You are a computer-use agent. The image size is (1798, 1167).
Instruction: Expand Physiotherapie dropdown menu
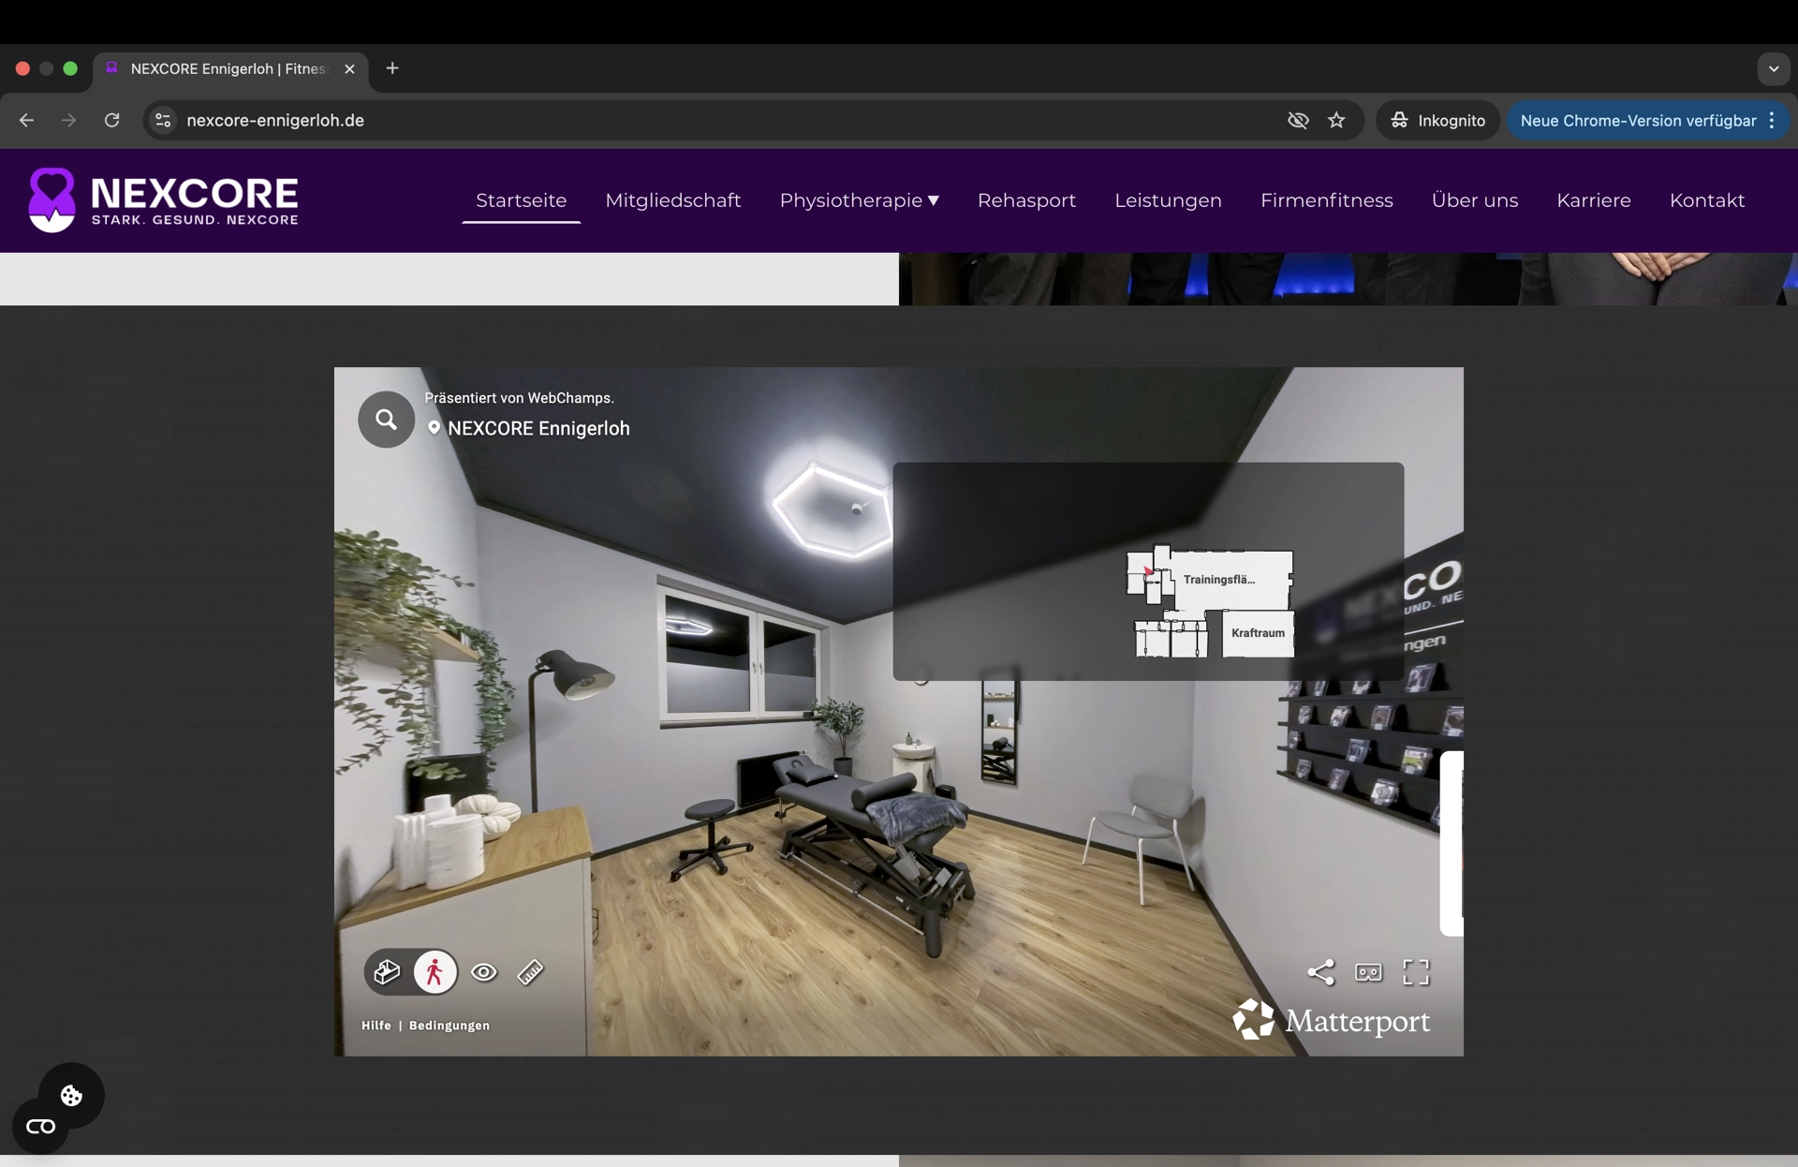859,200
